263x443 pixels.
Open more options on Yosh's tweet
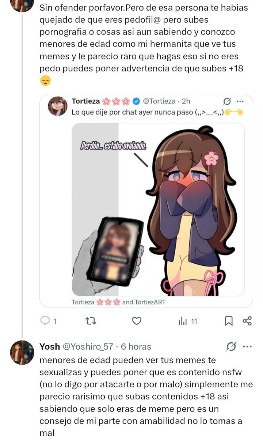(x=247, y=346)
